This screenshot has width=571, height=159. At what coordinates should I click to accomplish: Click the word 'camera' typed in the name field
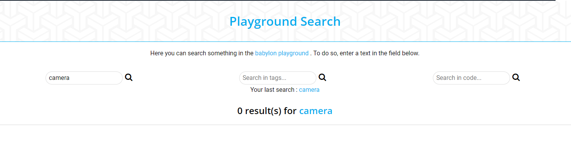tap(59, 78)
